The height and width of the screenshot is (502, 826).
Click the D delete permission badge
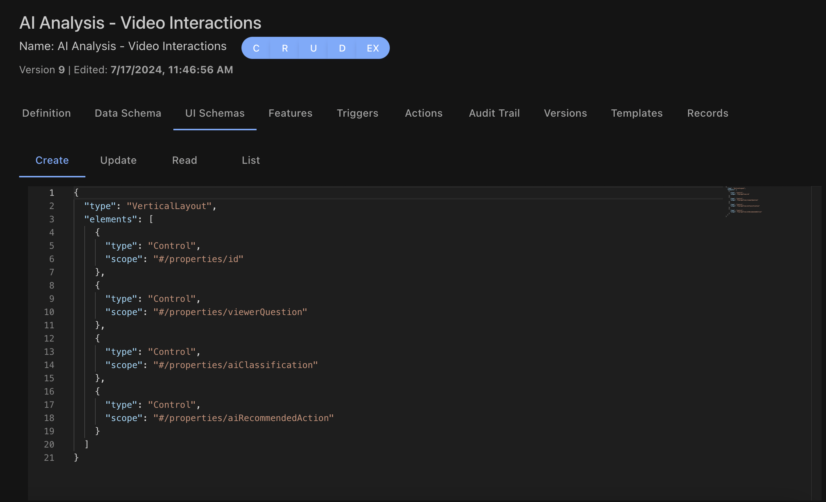point(342,48)
